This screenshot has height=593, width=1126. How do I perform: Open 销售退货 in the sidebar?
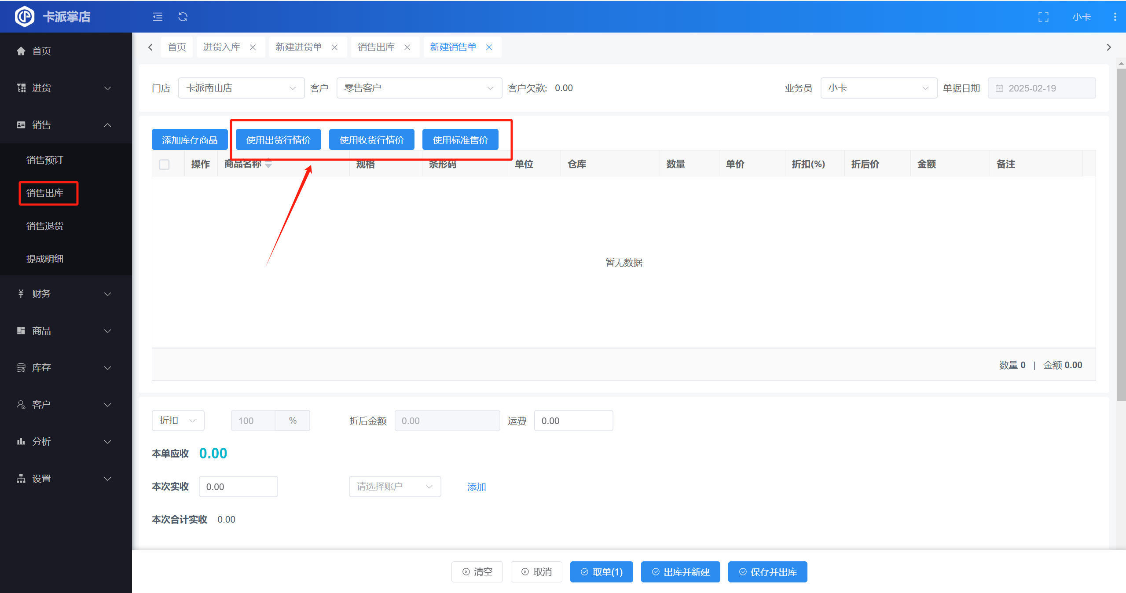[x=45, y=226]
